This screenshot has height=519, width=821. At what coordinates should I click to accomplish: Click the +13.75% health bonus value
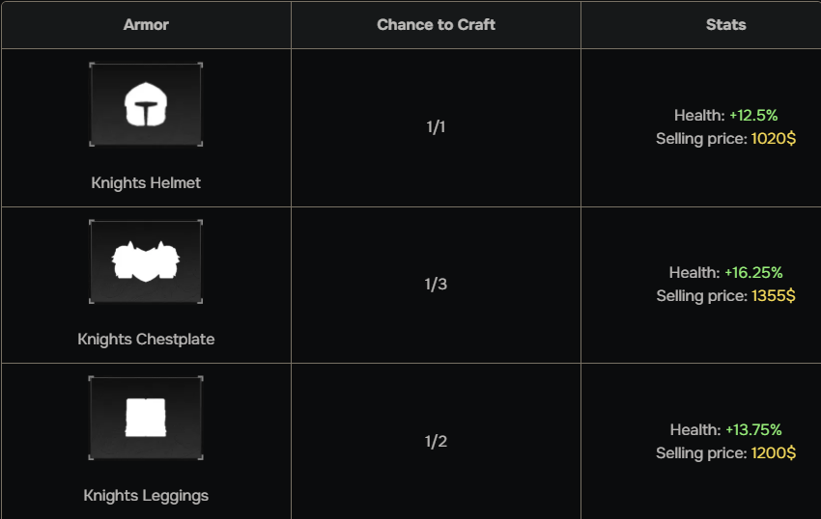753,430
